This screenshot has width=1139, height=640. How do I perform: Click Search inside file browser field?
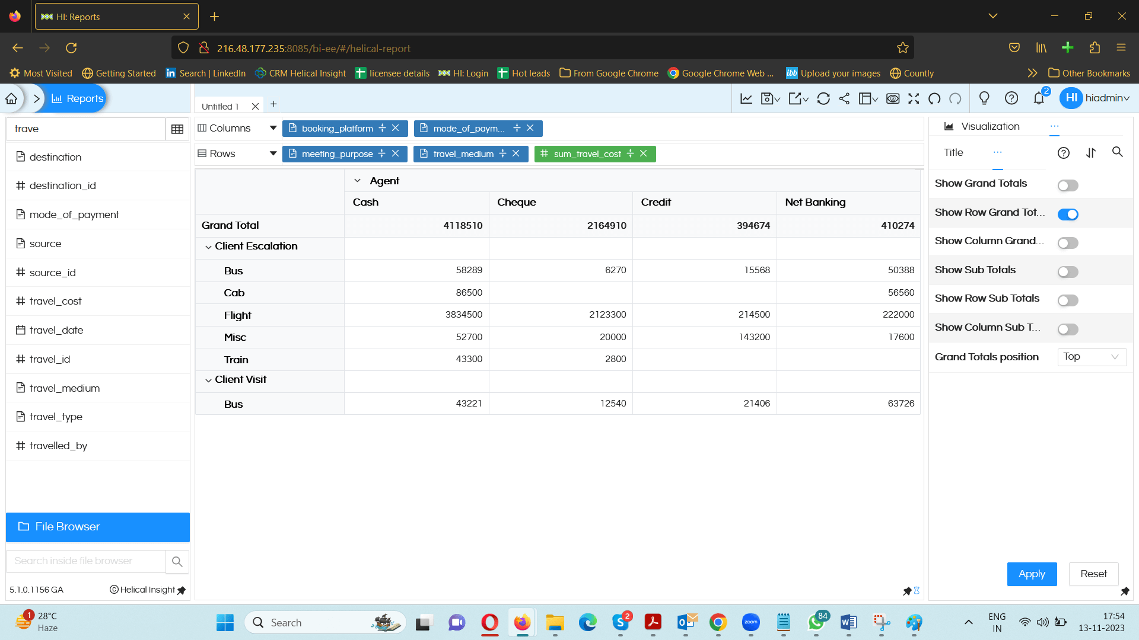click(86, 561)
